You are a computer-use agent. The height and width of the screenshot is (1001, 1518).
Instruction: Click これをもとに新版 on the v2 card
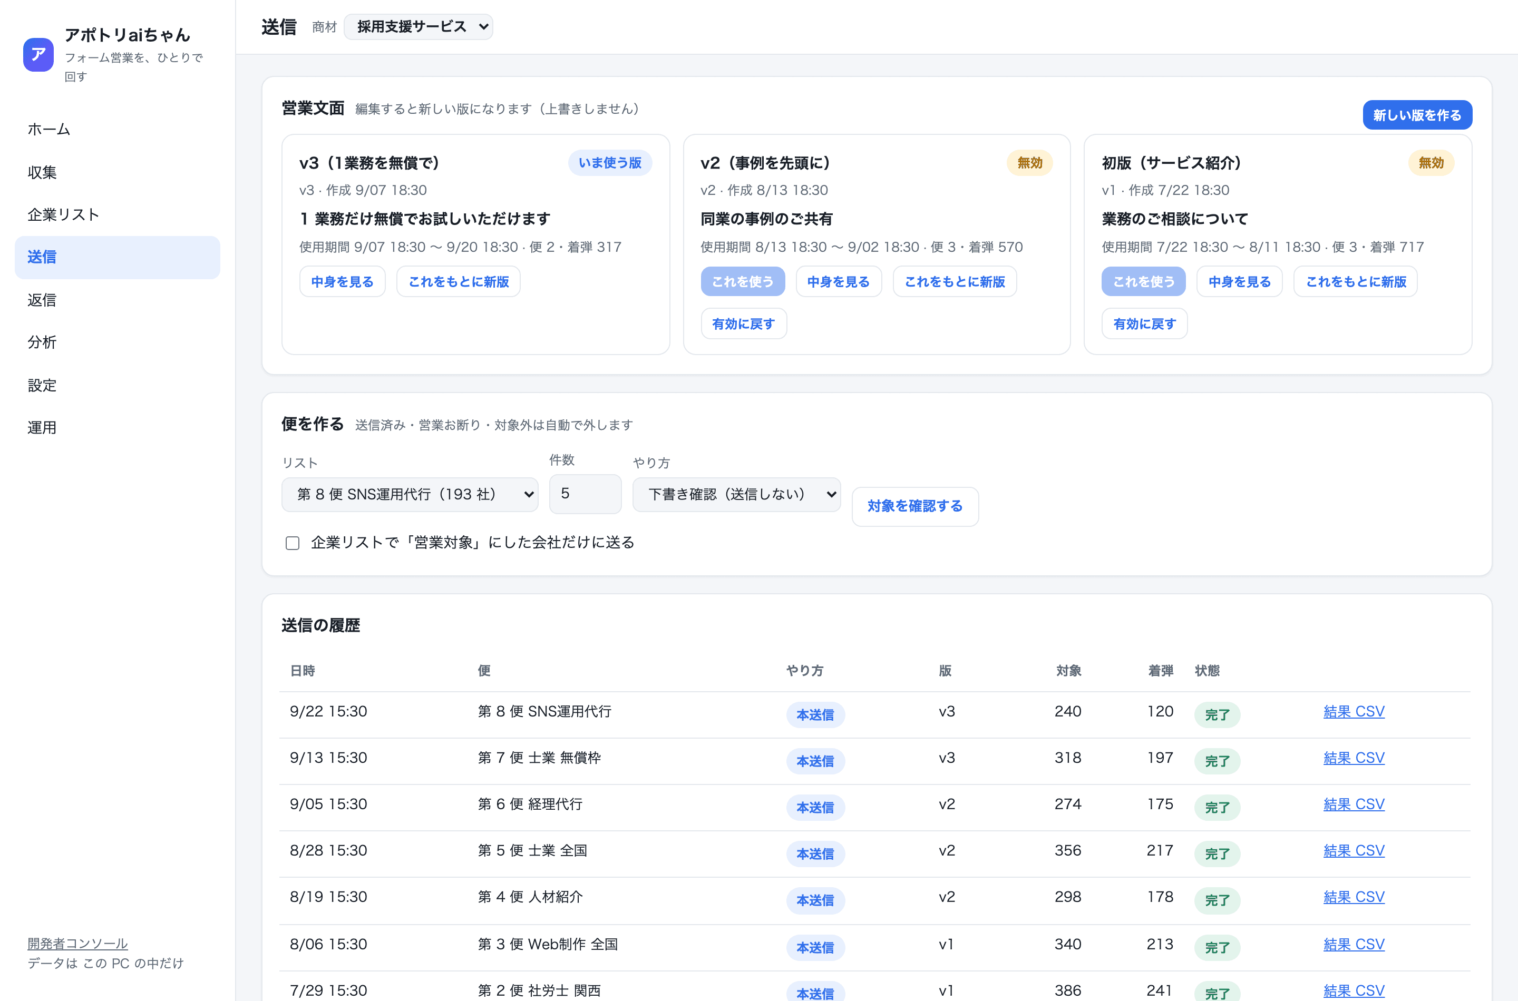coord(955,281)
